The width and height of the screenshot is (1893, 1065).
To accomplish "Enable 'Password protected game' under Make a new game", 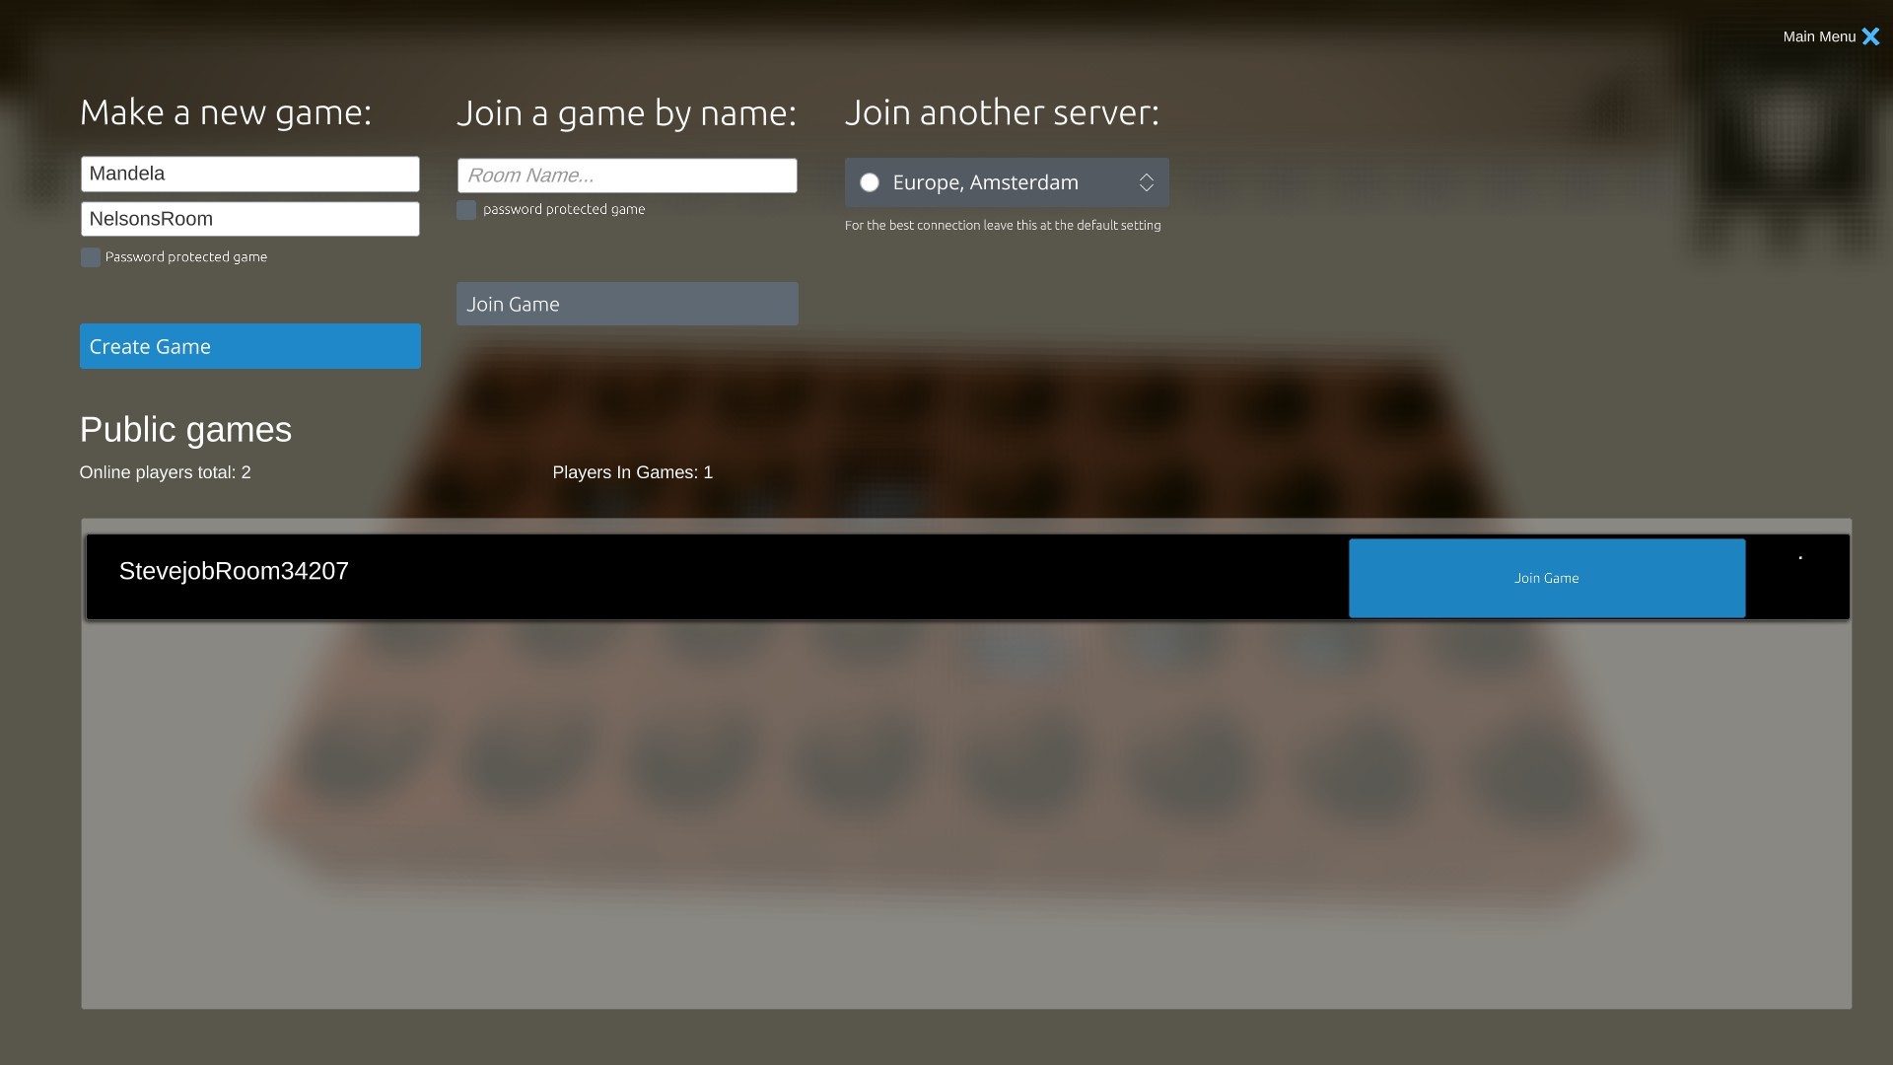I will click(x=90, y=256).
